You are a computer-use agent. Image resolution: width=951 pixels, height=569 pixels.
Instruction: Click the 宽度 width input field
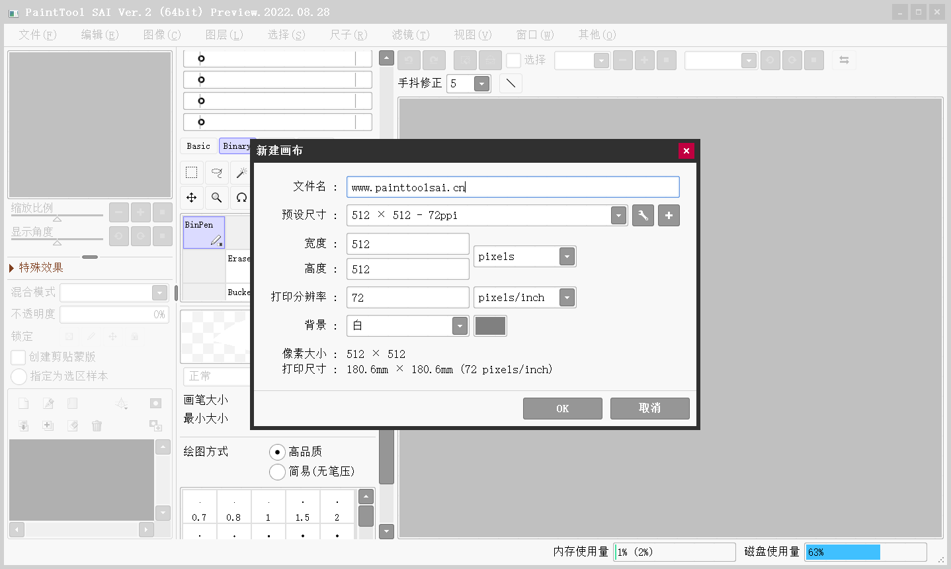(x=408, y=244)
